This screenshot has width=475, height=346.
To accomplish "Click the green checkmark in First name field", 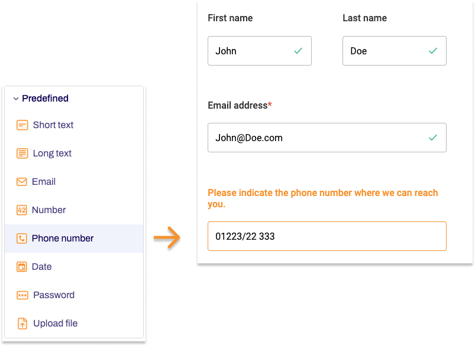I will point(299,51).
